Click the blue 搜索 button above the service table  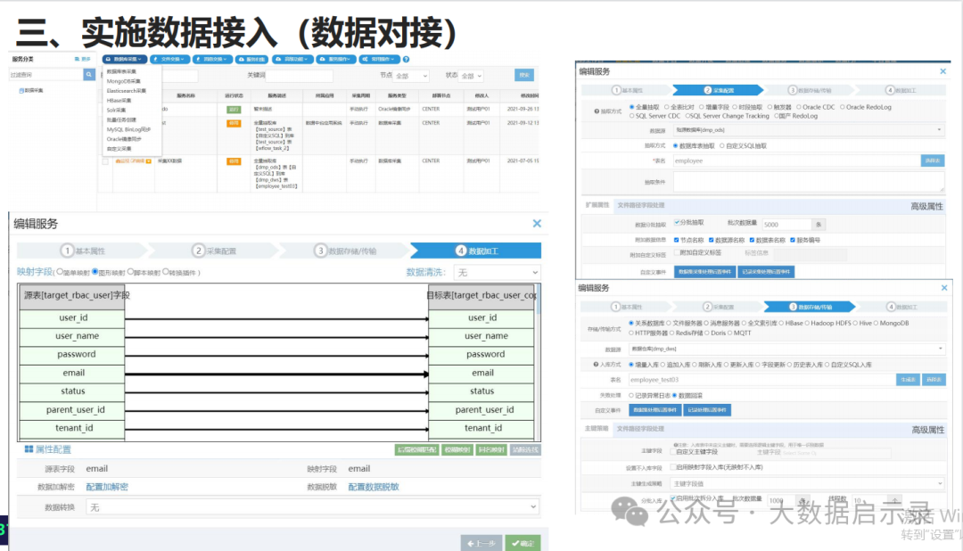coord(524,75)
